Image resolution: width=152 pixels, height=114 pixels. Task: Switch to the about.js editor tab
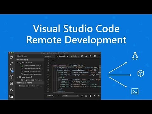(x=48, y=56)
